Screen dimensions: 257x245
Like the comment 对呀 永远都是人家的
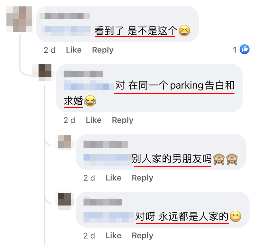tap(113, 236)
